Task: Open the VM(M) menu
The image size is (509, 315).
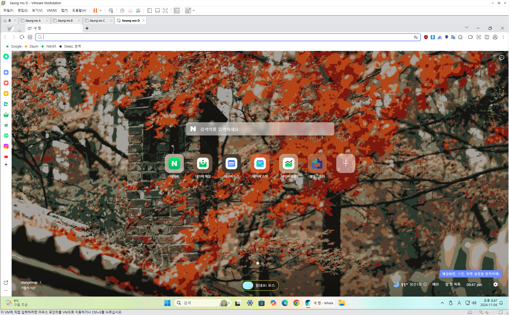Action: pyautogui.click(x=52, y=11)
